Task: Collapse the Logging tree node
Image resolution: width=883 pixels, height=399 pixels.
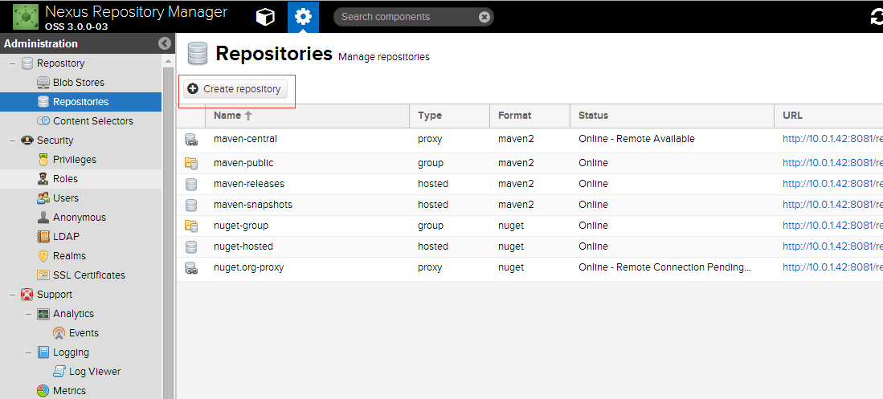Action: click(x=29, y=353)
